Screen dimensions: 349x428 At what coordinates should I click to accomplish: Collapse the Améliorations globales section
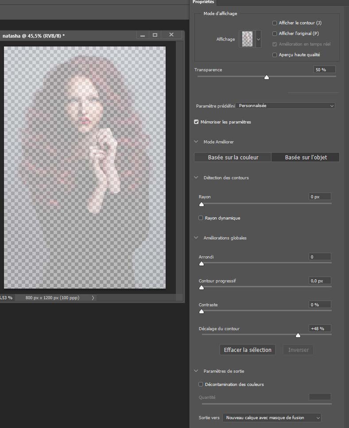(x=196, y=238)
